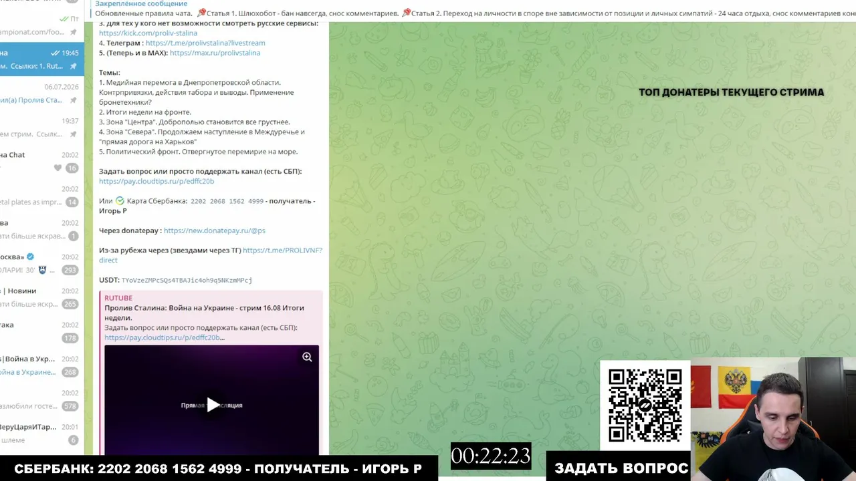Click the RUTUBE stream title text
Screen dimensions: 856x481
(x=204, y=313)
